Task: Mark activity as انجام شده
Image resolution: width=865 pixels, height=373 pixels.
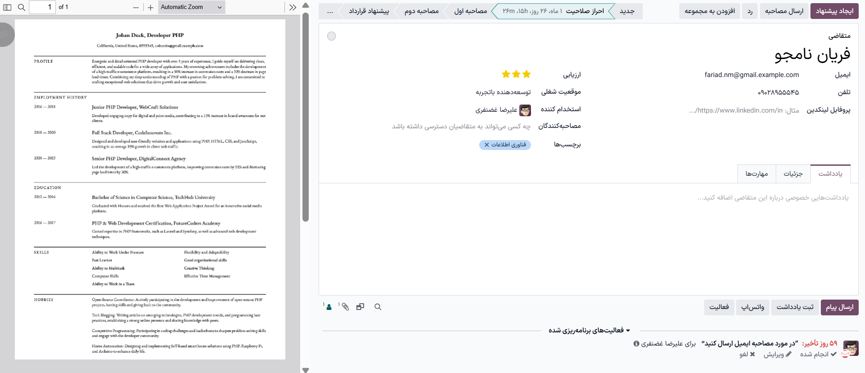Action: click(x=818, y=355)
